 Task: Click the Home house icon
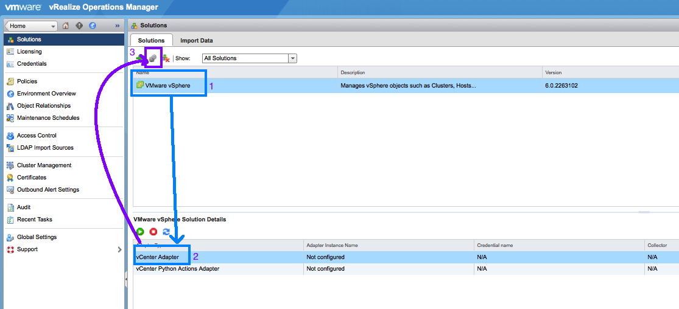(66, 26)
